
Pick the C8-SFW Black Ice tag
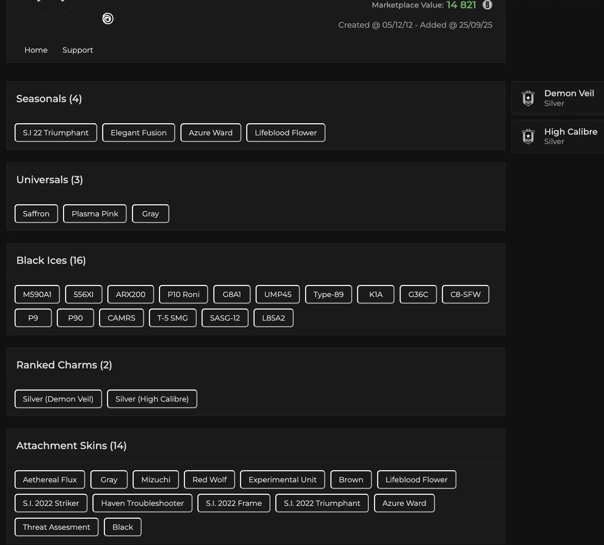click(465, 295)
